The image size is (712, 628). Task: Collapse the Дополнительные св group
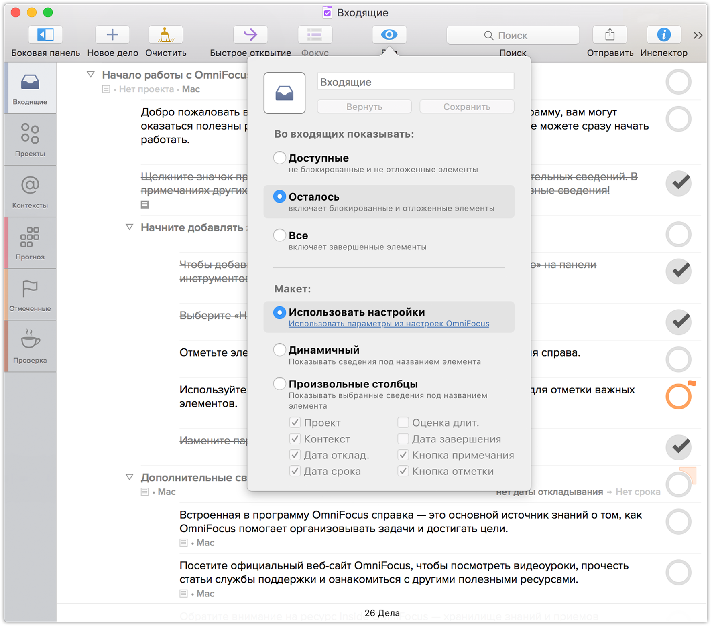click(130, 477)
